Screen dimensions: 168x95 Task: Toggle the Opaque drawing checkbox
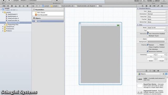click(148, 45)
